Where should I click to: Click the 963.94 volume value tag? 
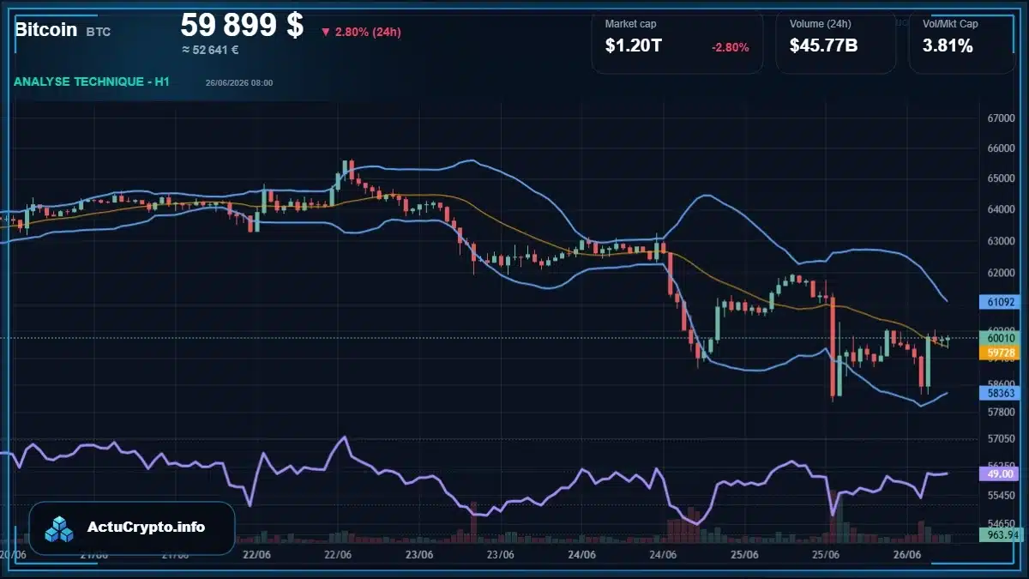click(1000, 534)
